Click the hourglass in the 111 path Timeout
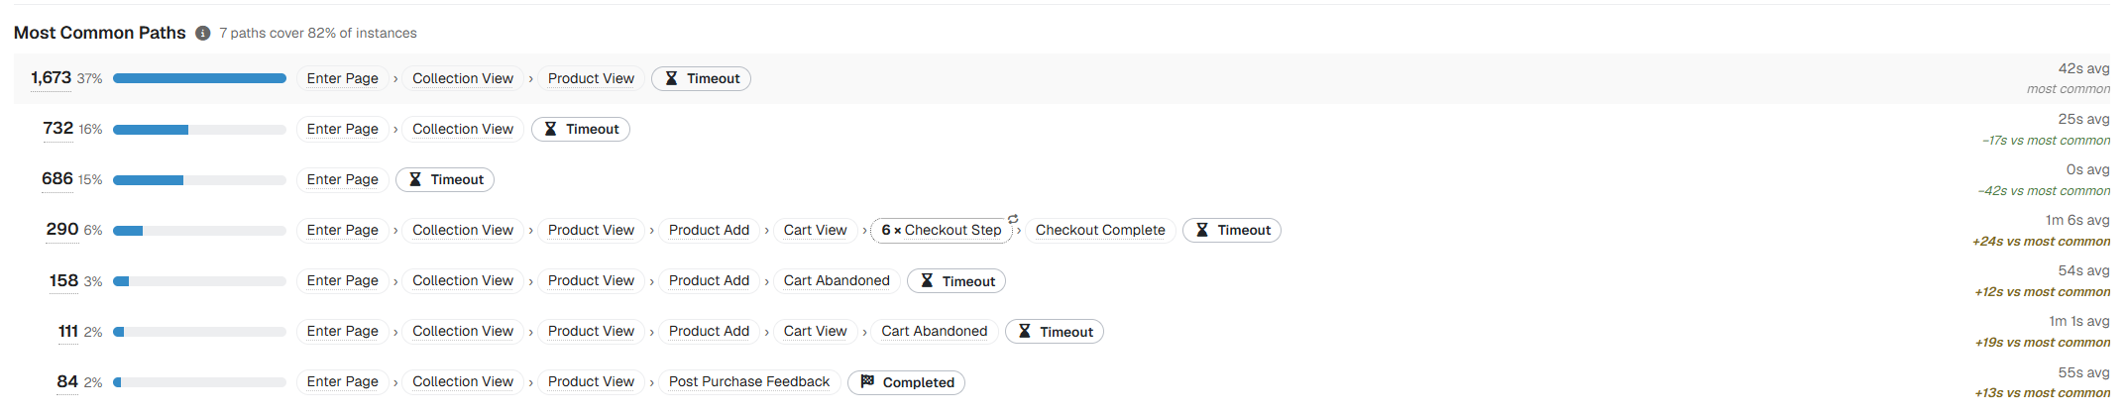Screen dimensions: 2127x414 tap(1025, 331)
